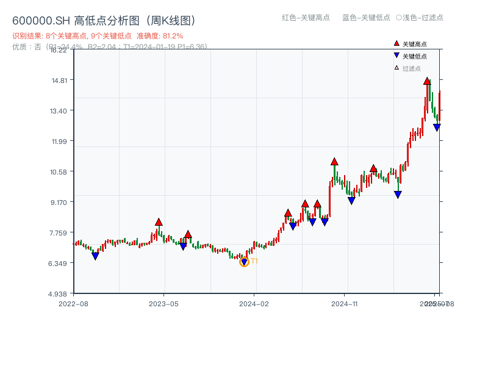Click the red 关键高点 legend triangle
Viewport: 488px width, 366px height.
396,44
